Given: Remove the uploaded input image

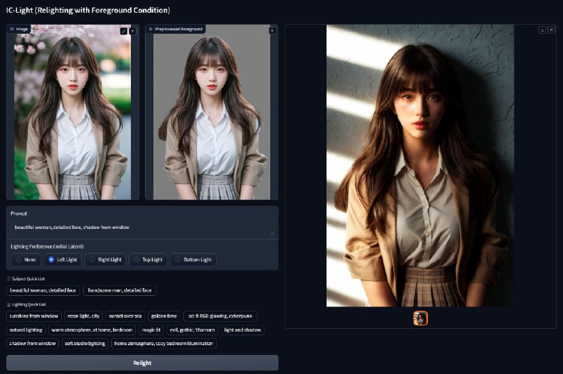Looking at the screenshot, I should point(132,31).
